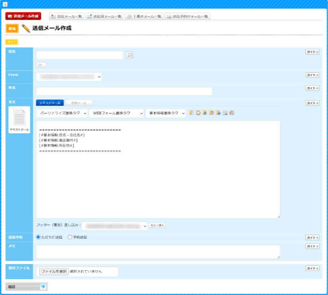The width and height of the screenshot is (328, 295).
Task: Click the テキストメール document thumbnail
Action: 19,120
